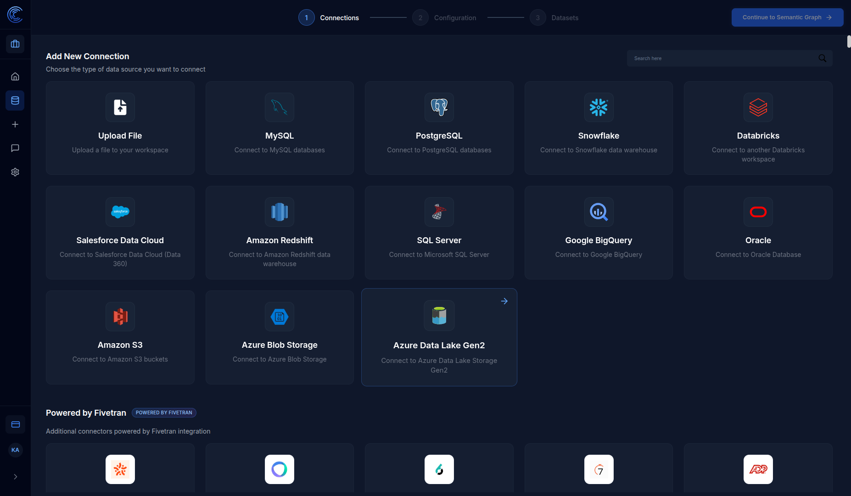851x496 pixels.
Task: Choose the MySQL card title
Action: tap(280, 136)
